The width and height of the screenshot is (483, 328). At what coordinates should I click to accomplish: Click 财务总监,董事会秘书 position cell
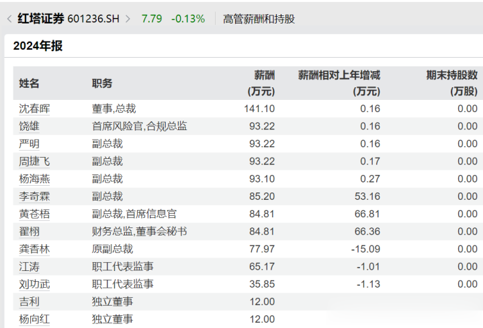pos(139,231)
